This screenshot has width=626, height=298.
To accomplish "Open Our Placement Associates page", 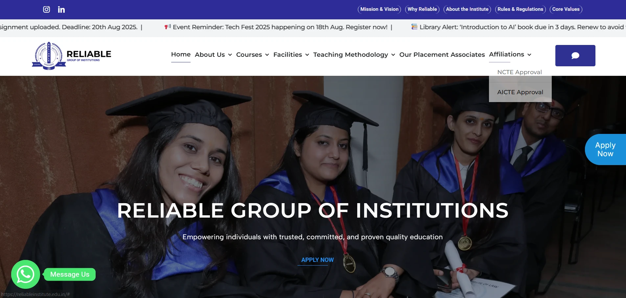I will pyautogui.click(x=442, y=54).
